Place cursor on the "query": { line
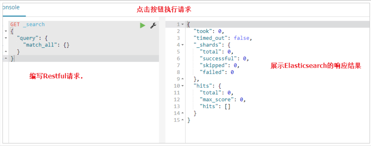Viewport: 371px width, 146px height. click(32, 38)
